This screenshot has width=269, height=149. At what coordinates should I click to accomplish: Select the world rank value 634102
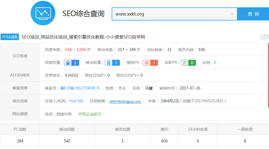(x=72, y=75)
